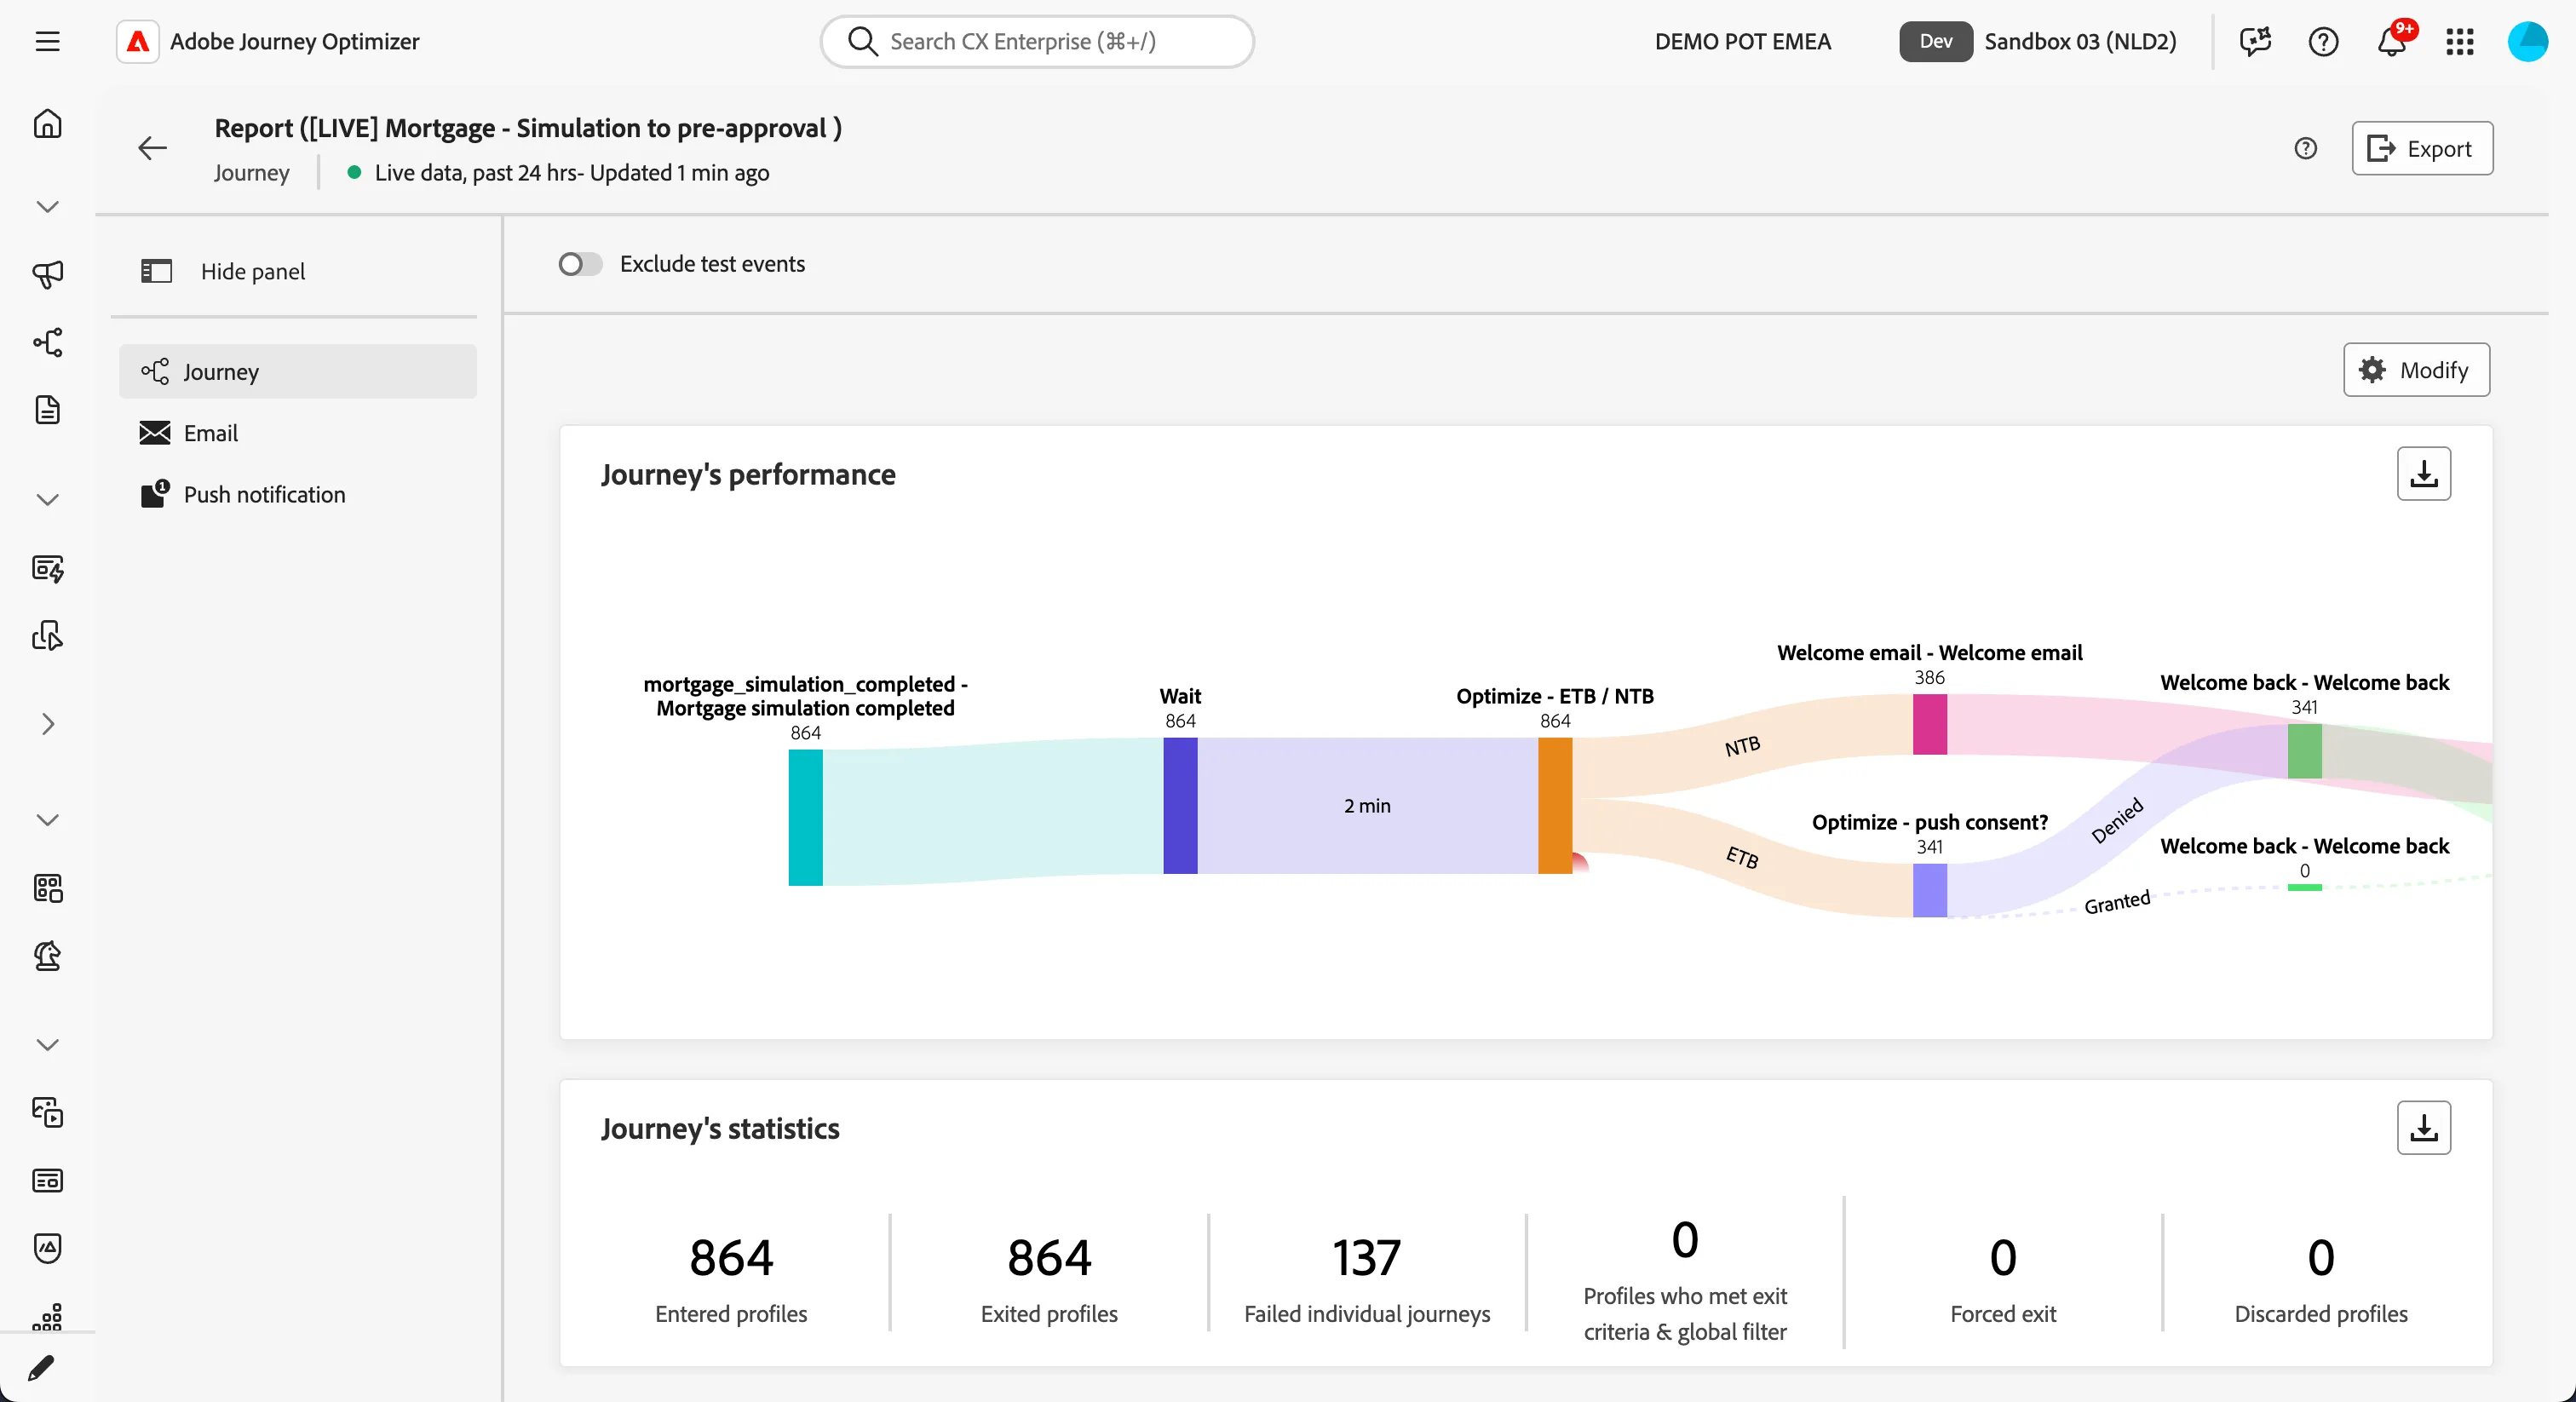Select the Email report tab
2576x1402 pixels.
(x=298, y=433)
